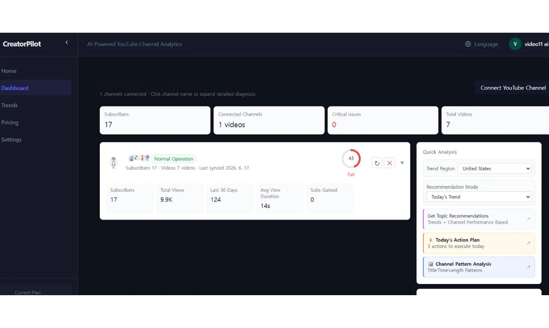The width and height of the screenshot is (549, 328).
Task: Open the Recommendation Mode dropdown
Action: [x=479, y=197]
